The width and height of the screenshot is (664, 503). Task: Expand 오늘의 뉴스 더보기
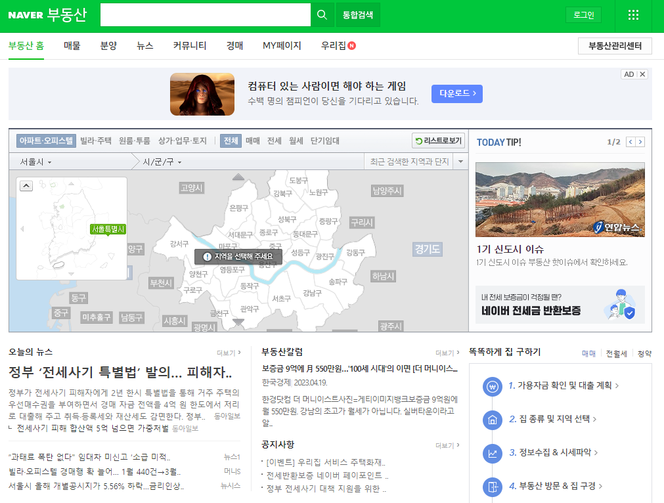click(229, 353)
